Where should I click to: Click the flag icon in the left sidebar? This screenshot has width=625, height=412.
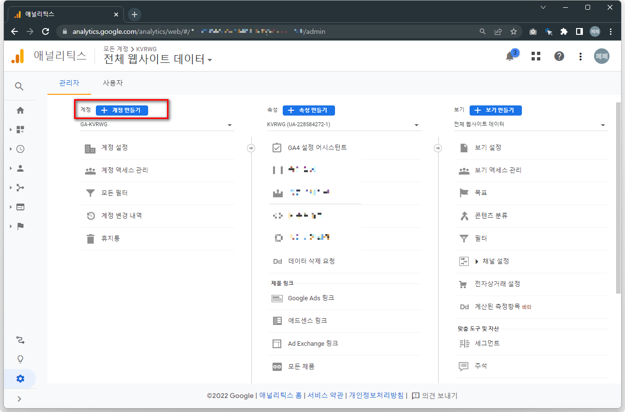(20, 226)
